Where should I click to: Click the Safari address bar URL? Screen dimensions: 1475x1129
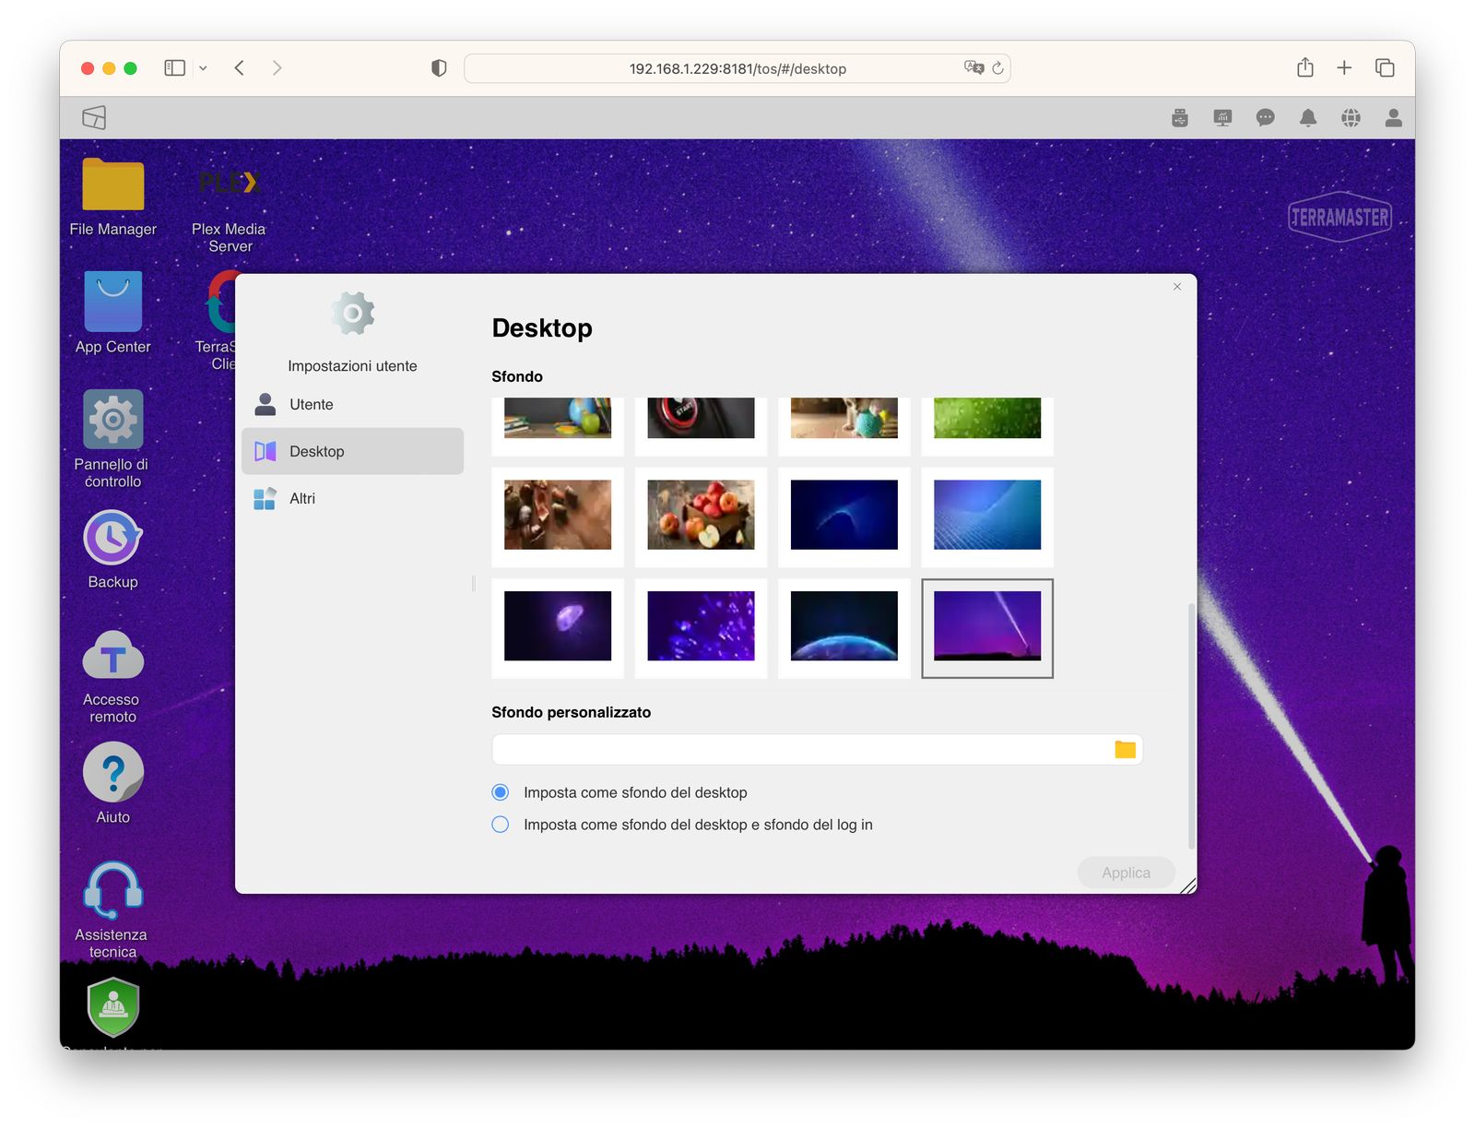point(737,68)
